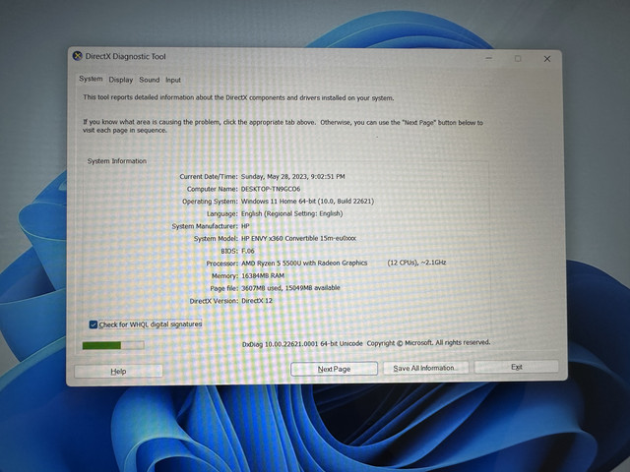Click HP ENVY x360 Convertible model text
630x472 pixels.
pyautogui.click(x=298, y=238)
